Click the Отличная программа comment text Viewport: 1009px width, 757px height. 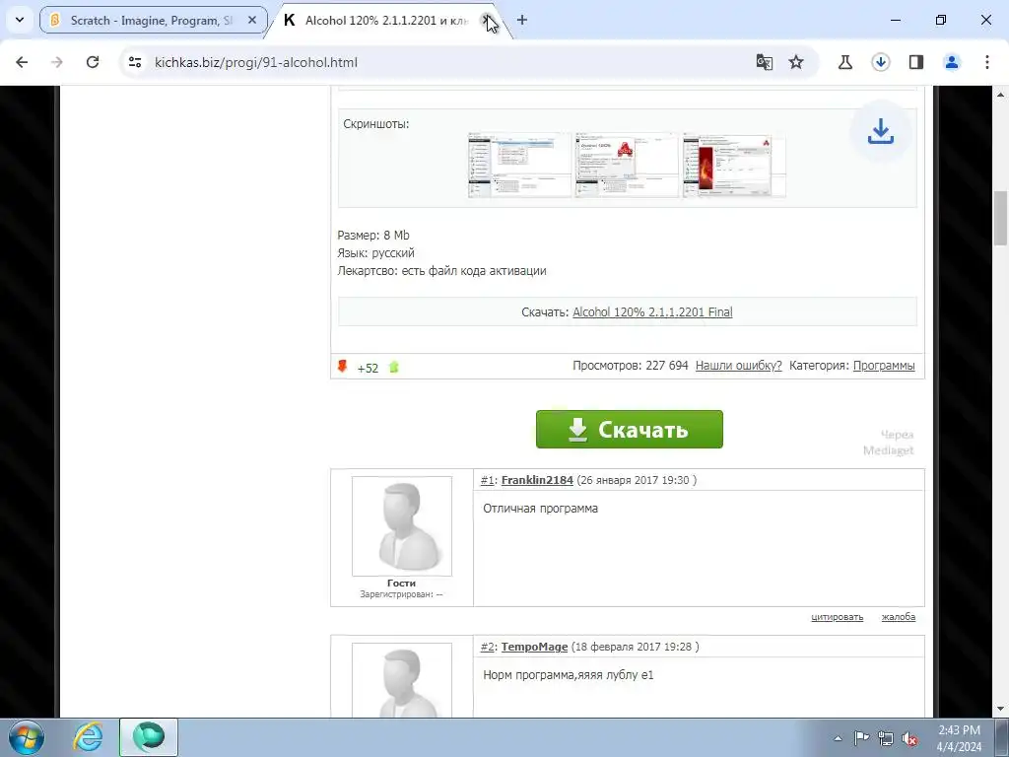click(x=541, y=509)
